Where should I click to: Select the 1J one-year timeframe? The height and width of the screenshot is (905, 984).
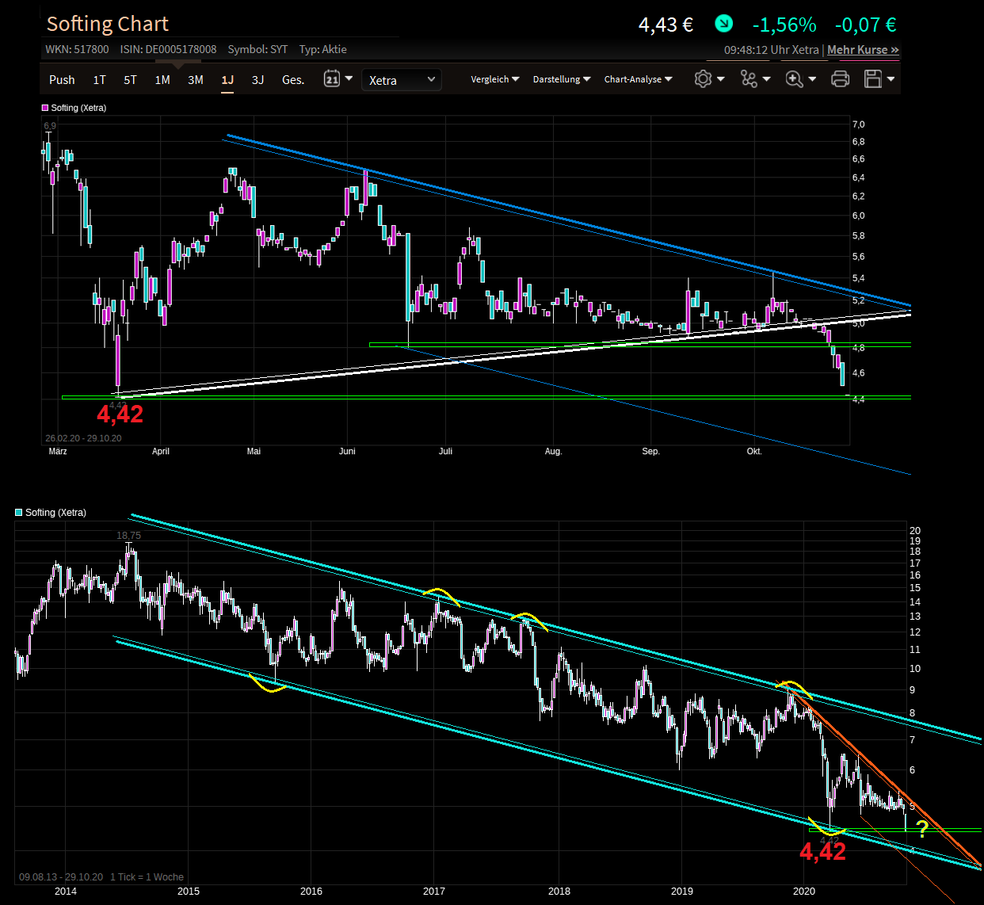(227, 79)
